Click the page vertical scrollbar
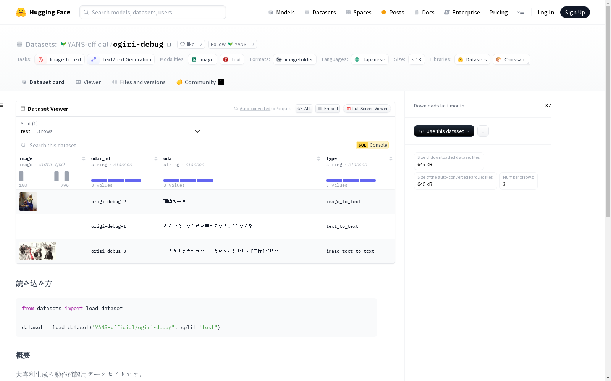 (608, 110)
